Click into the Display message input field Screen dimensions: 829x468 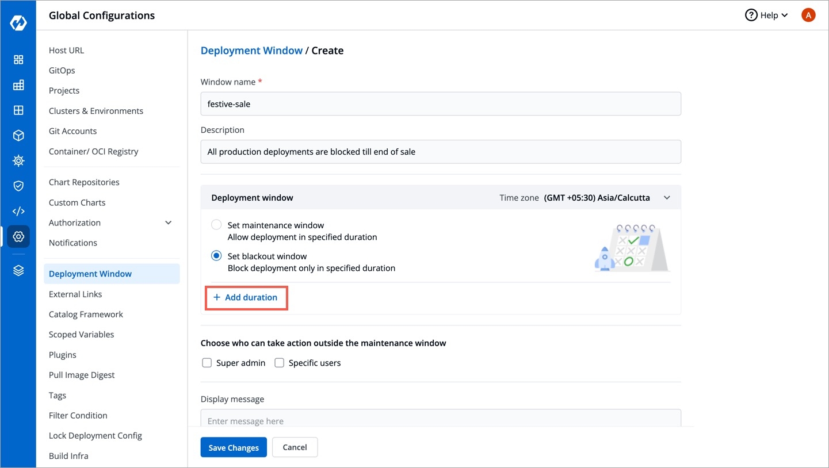[x=441, y=421]
